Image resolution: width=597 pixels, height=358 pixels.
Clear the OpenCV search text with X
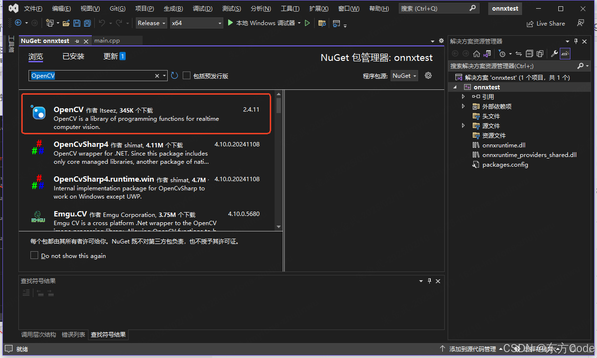(157, 76)
